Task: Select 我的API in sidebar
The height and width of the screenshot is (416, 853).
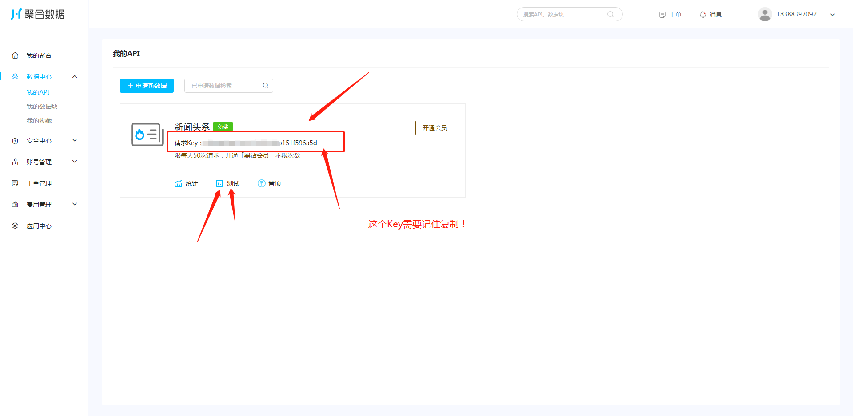Action: 38,92
